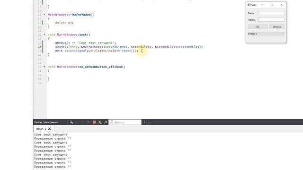The height and width of the screenshot is (170, 303).
Task: Zoom in output with plus icon
Action: 144,122
